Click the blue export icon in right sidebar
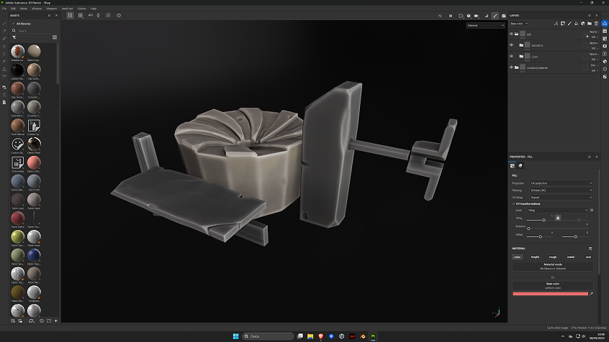Image resolution: width=609 pixels, height=342 pixels. pos(605,24)
